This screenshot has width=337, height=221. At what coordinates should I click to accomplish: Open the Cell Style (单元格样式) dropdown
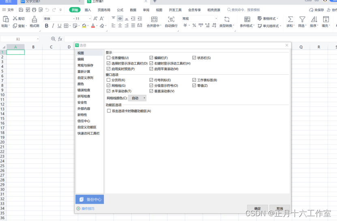pos(269,26)
